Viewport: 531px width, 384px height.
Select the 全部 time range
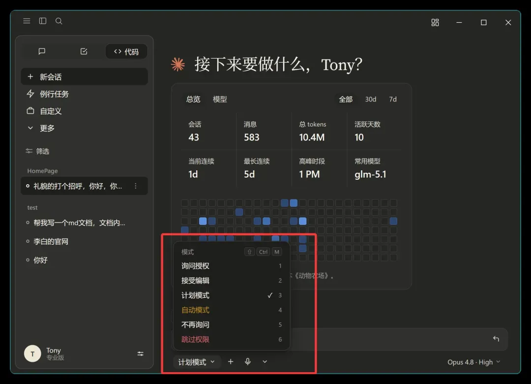tap(346, 99)
